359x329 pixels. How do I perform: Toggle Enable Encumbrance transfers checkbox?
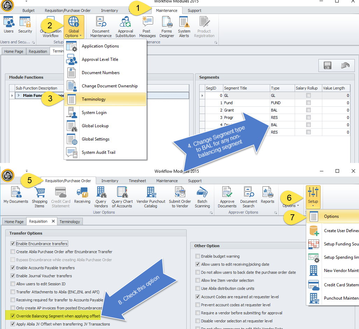coord(13,244)
